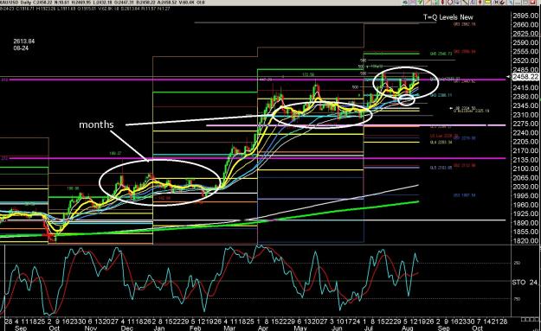The width and height of the screenshot is (541, 331).
Task: Click the T=Q Levels New title text
Action: click(x=448, y=17)
